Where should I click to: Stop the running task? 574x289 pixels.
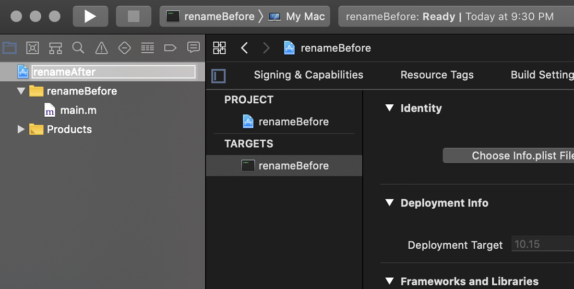pos(134,17)
